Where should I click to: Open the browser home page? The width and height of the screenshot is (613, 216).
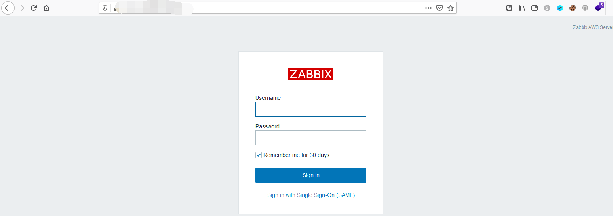click(46, 8)
